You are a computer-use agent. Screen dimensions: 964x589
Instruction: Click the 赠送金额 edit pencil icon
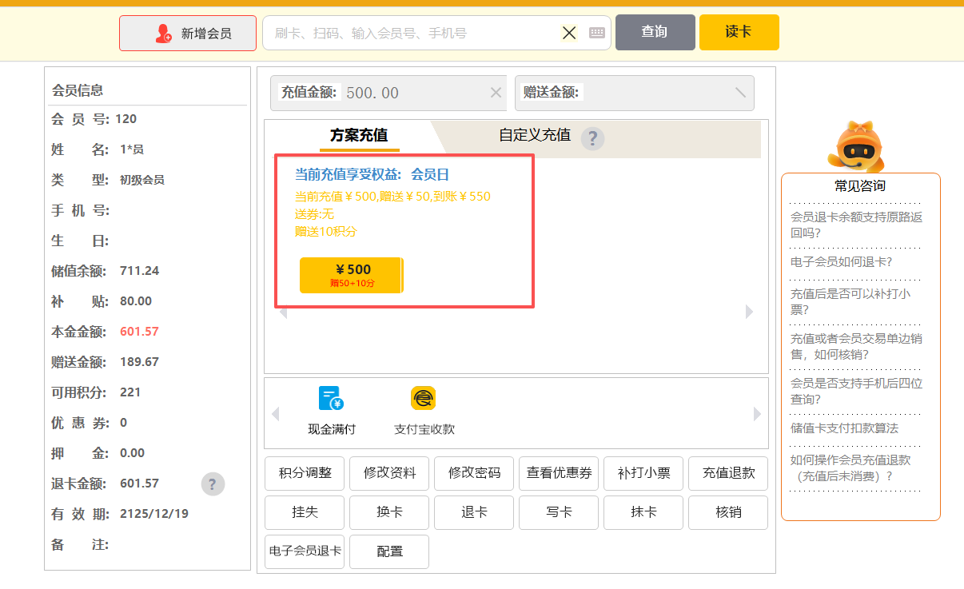[x=740, y=93]
